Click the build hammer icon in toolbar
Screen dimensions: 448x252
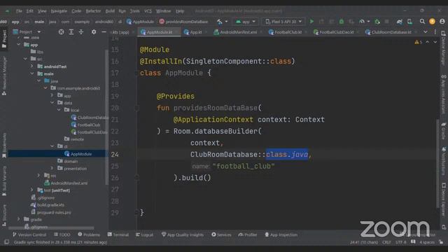click(x=219, y=22)
